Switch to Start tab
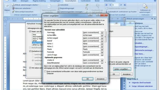The image size is (160, 90). click(x=14, y=1)
